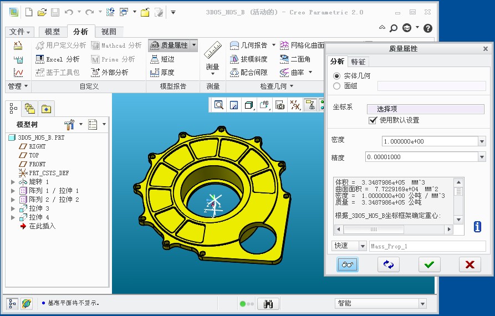Open the 快速 analysis type dropdown
The height and width of the screenshot is (316, 495).
[x=363, y=246]
